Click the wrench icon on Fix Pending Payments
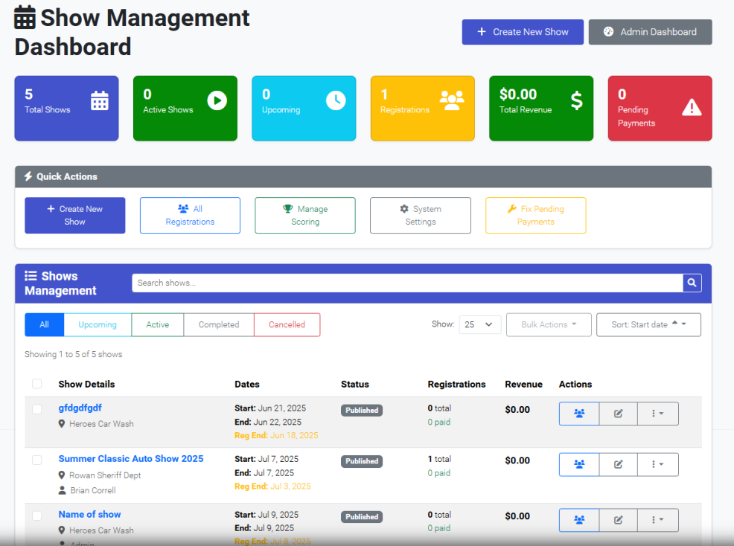Image resolution: width=734 pixels, height=546 pixels. [x=511, y=210]
